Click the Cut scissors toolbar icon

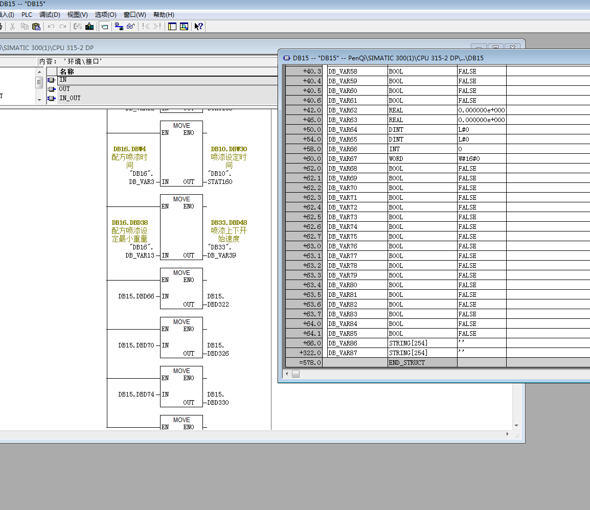[12, 27]
